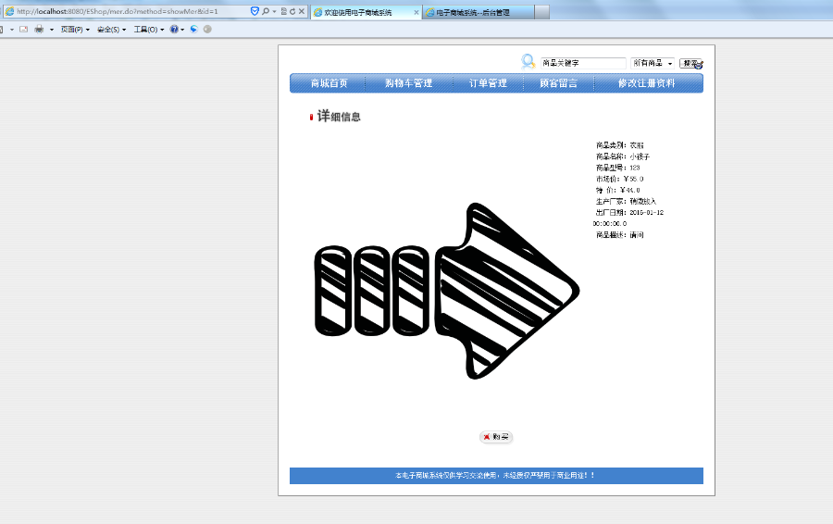The image size is (833, 524).
Task: Open 购物车管理 in the navigation bar
Action: [408, 83]
